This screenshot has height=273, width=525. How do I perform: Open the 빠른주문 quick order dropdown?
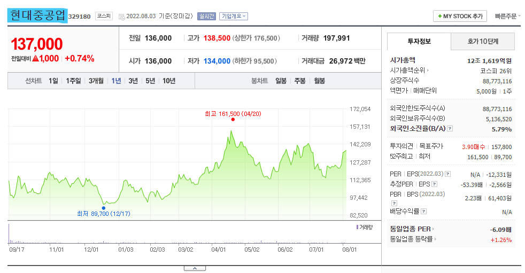(507, 16)
